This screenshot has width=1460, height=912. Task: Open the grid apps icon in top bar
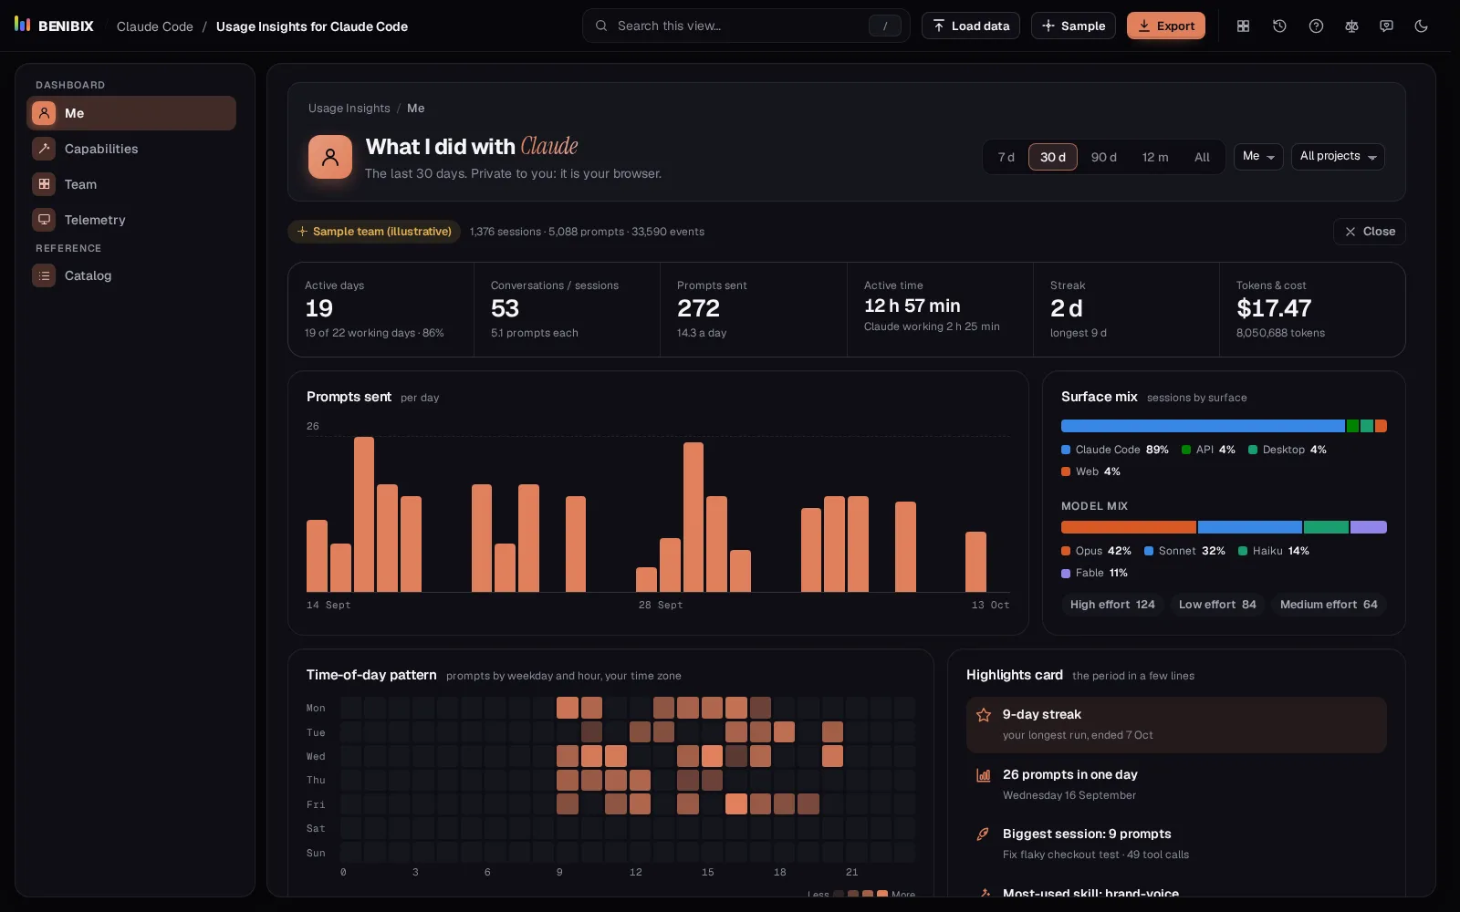(1243, 26)
